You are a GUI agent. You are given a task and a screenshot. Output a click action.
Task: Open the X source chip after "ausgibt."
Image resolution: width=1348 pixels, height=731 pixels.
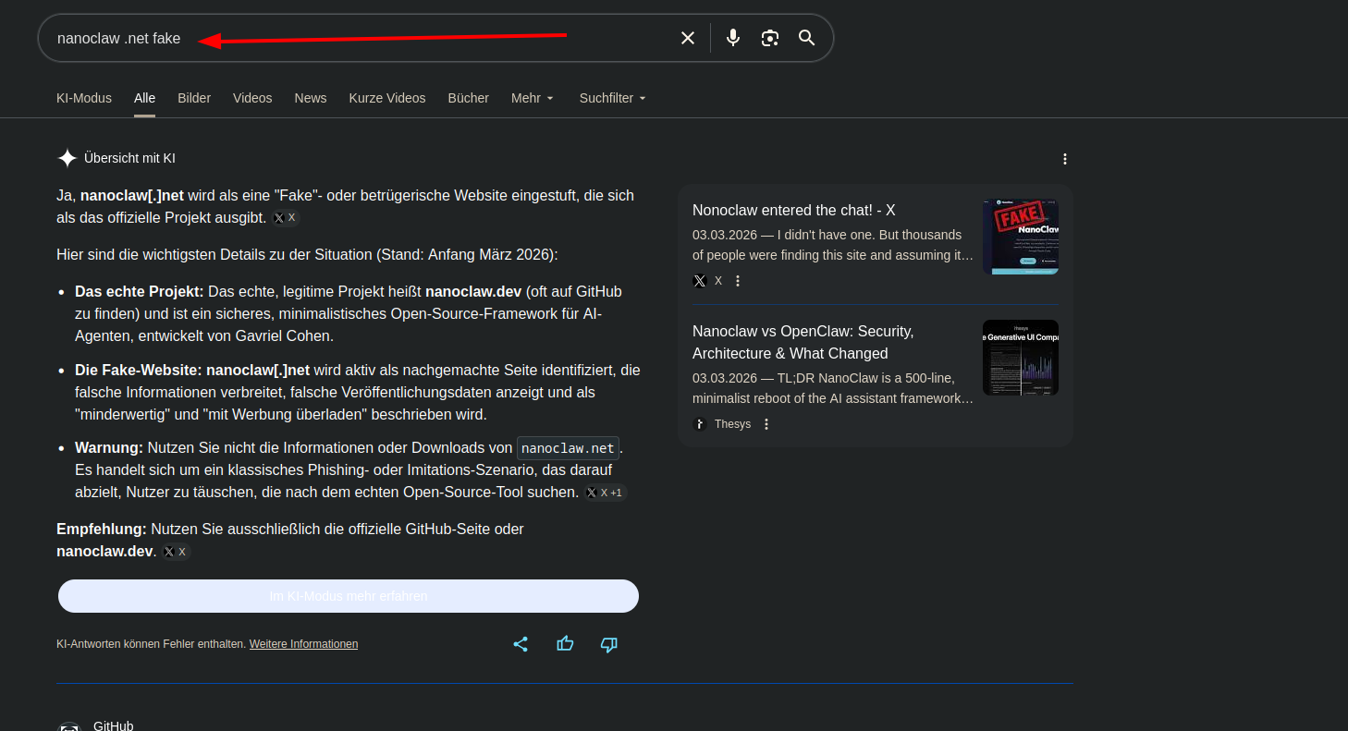pyautogui.click(x=286, y=218)
